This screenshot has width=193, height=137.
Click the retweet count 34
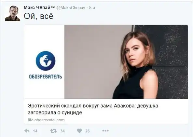tap(62, 131)
